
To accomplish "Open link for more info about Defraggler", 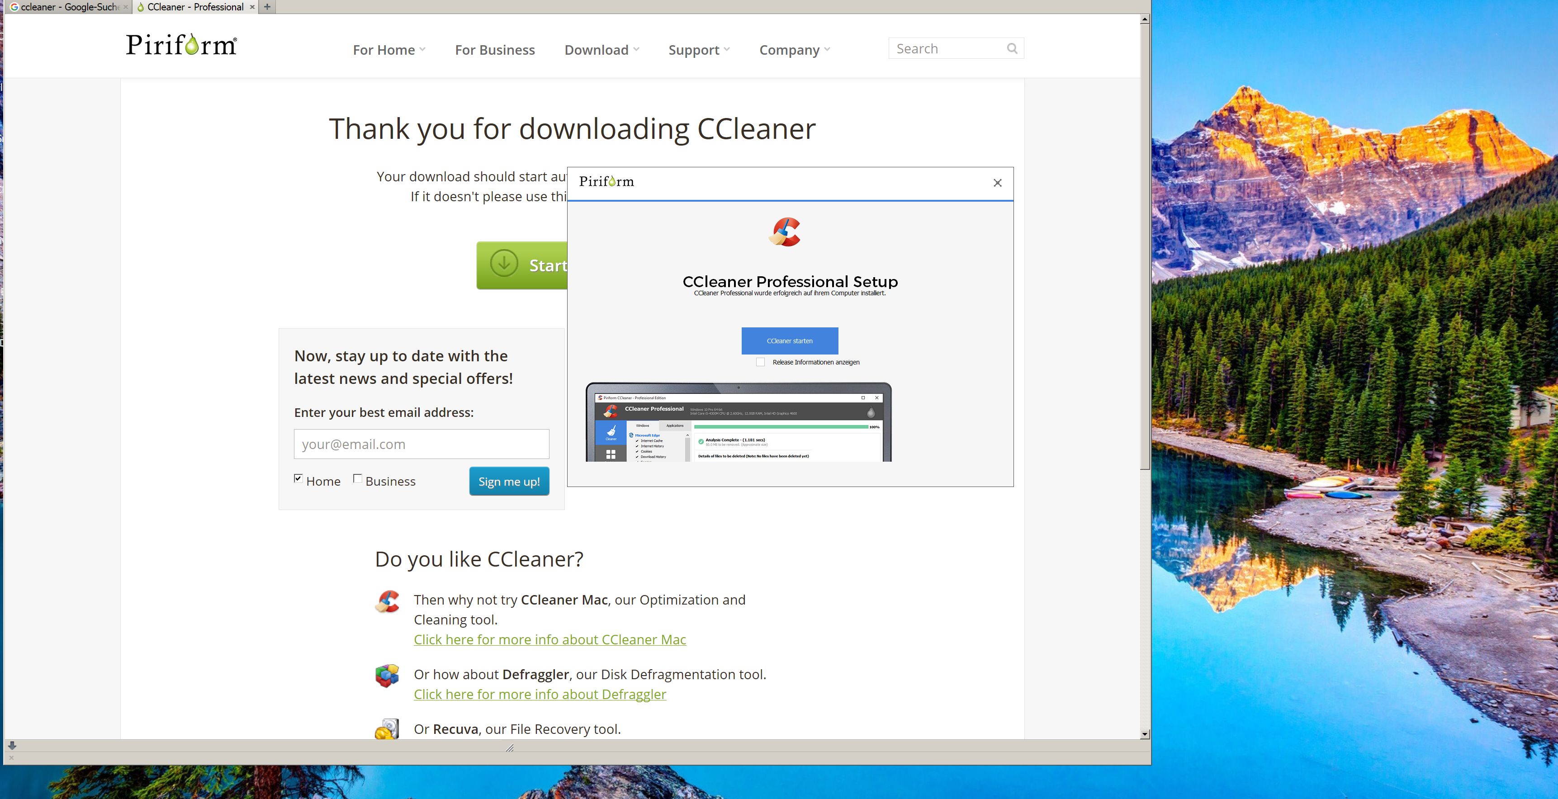I will click(540, 695).
